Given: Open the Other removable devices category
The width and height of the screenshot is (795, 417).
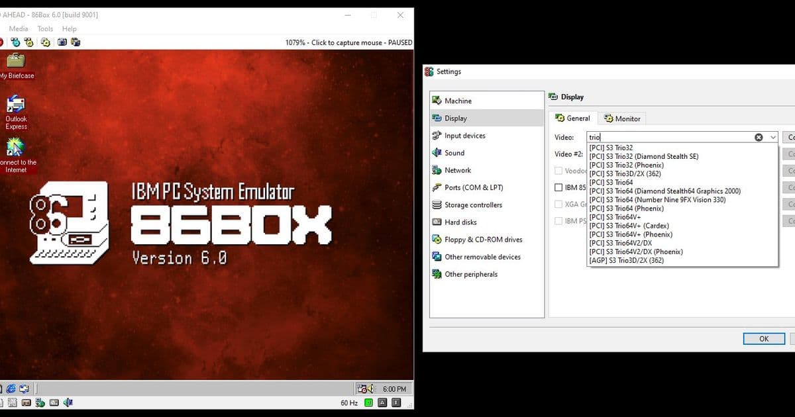Looking at the screenshot, I should pos(487,257).
